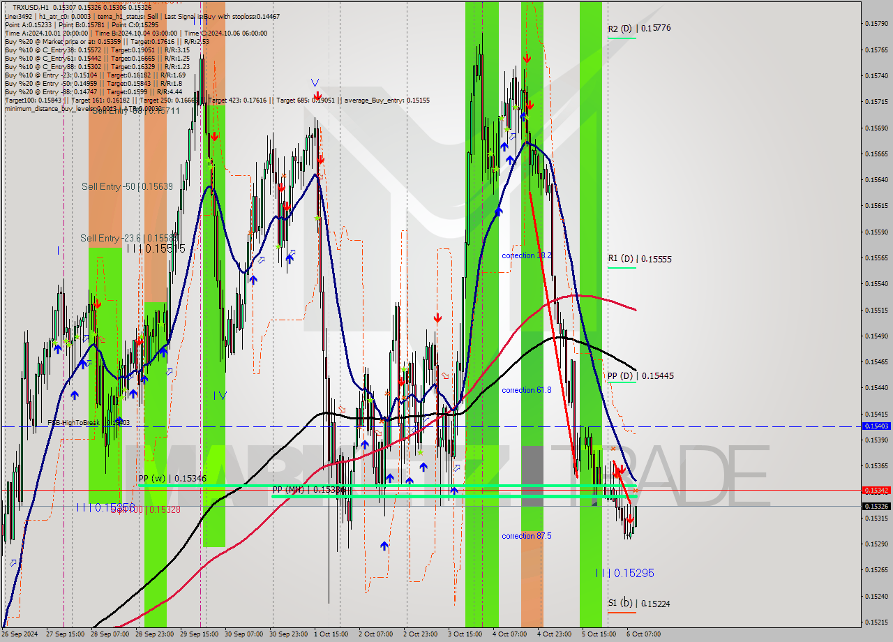Select the 26 Sep 2024 date on time axis
Screen dimensions: 893x642
[x=20, y=634]
